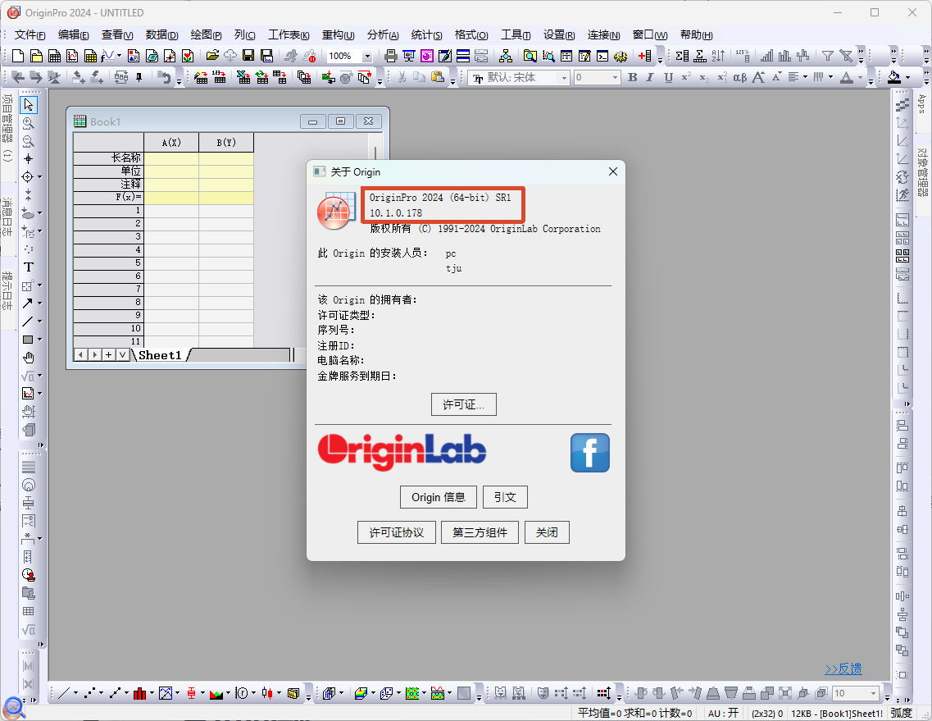Open the 绘图(P) menu
The width and height of the screenshot is (932, 721).
(x=206, y=35)
